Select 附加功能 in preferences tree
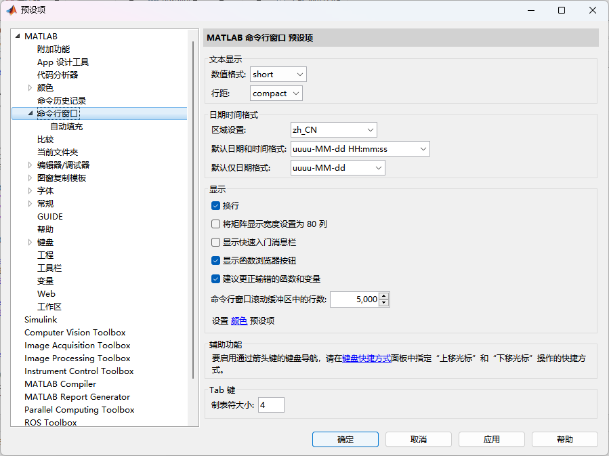Image resolution: width=609 pixels, height=456 pixels. click(54, 49)
